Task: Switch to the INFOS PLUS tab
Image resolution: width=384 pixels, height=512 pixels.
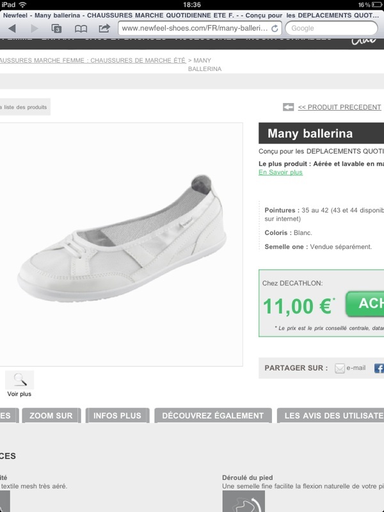Action: tap(117, 416)
